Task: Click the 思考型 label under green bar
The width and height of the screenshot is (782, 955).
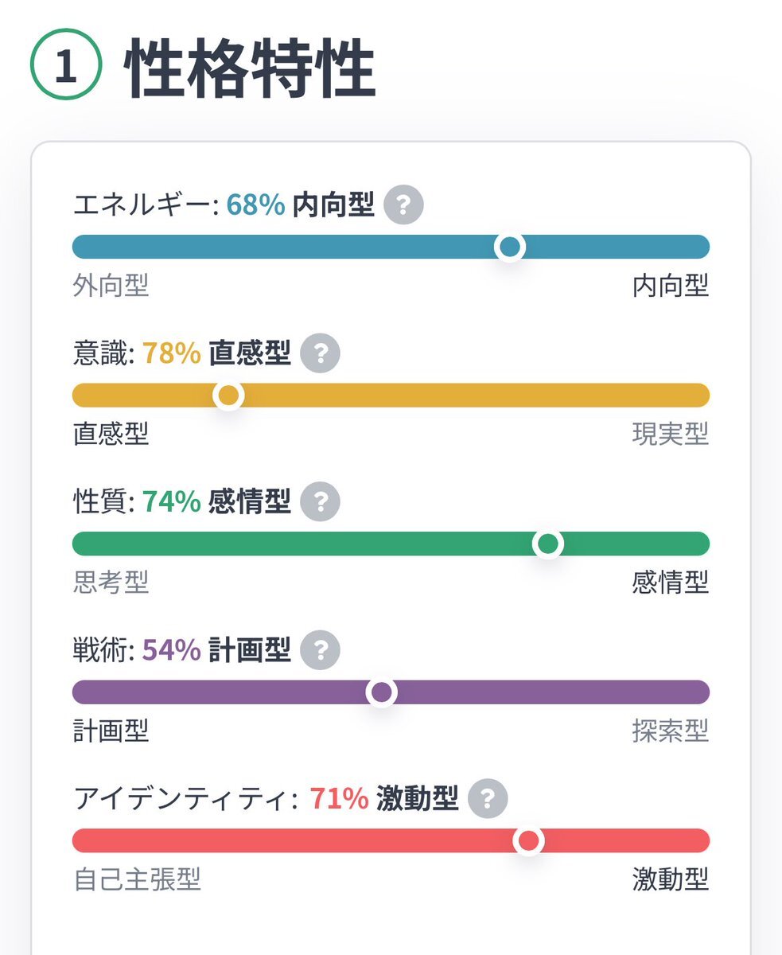Action: (x=111, y=583)
